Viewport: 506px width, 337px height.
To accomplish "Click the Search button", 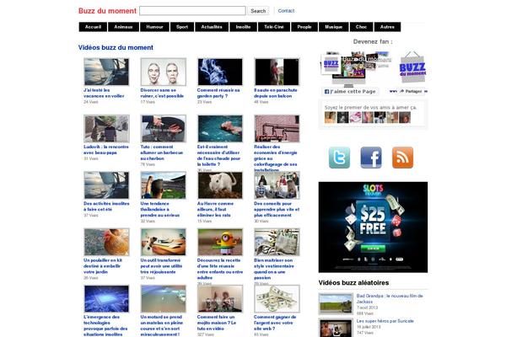I will pyautogui.click(x=258, y=11).
